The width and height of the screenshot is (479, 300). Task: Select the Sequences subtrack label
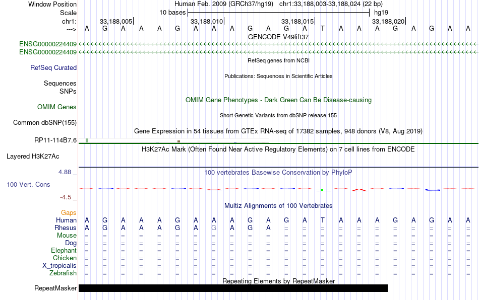click(x=60, y=83)
